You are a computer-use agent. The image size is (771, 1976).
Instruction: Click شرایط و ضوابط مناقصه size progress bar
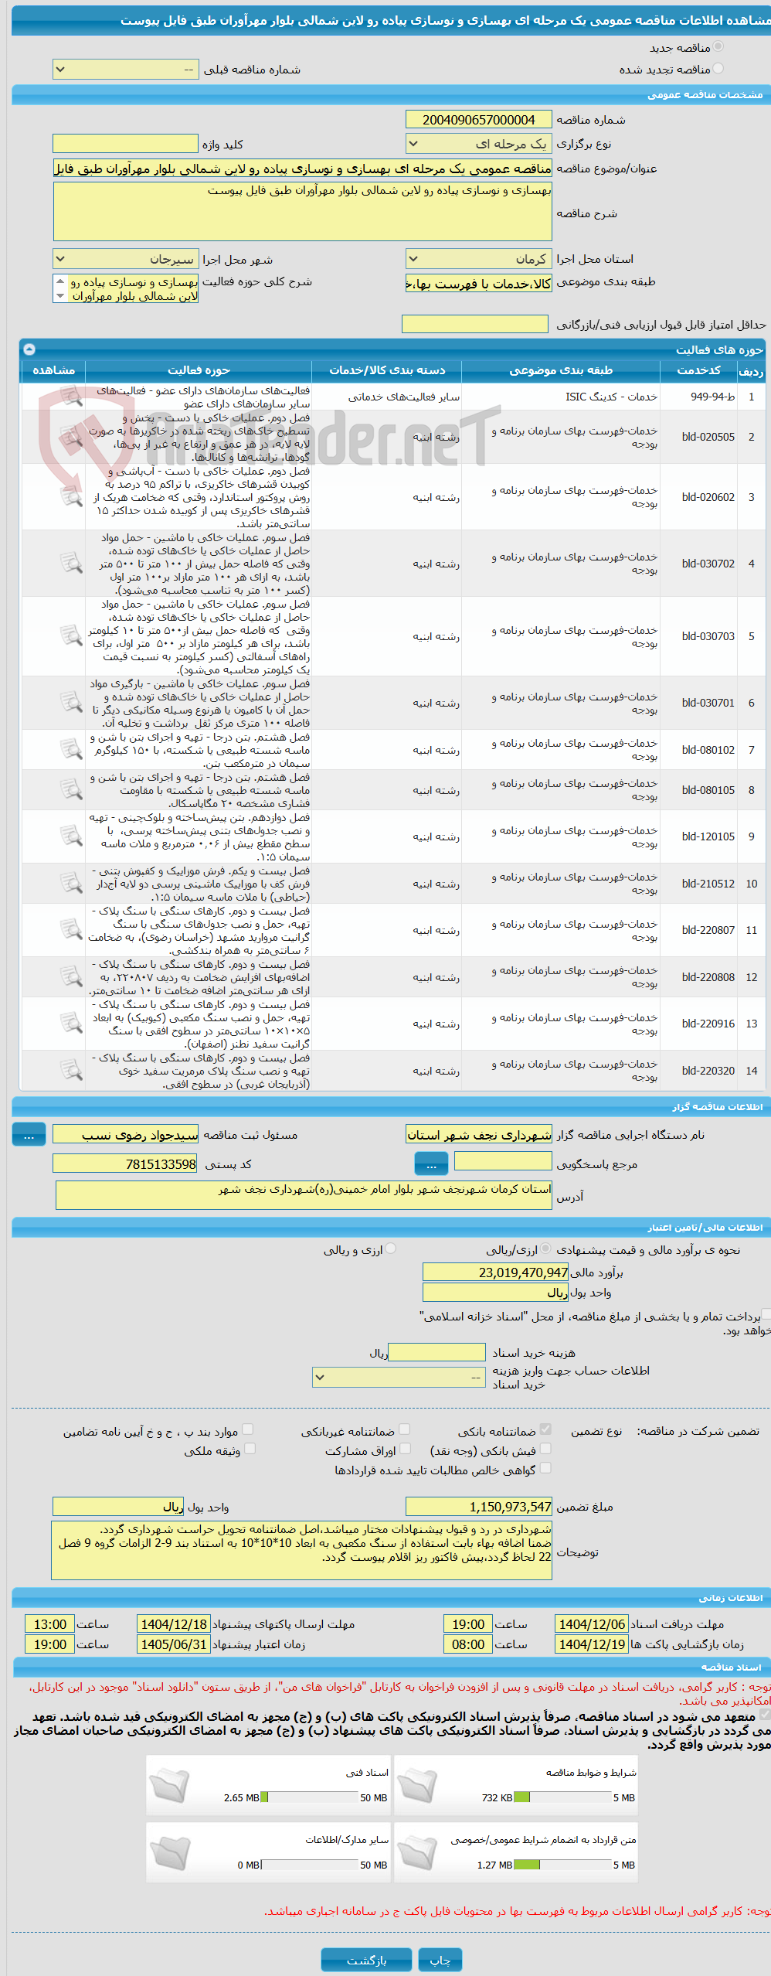click(562, 1797)
